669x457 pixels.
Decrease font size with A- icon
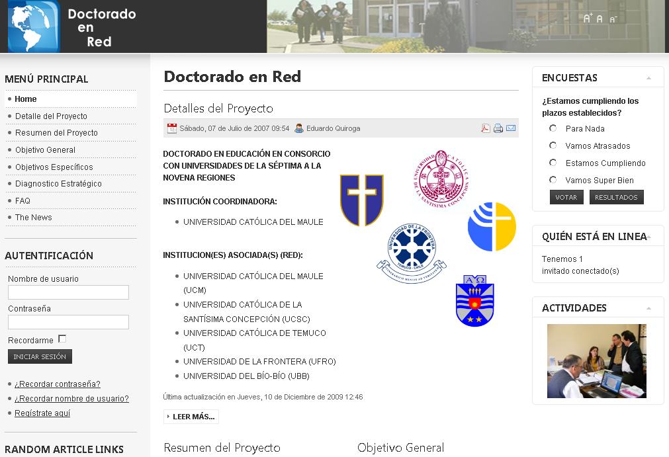pyautogui.click(x=613, y=19)
